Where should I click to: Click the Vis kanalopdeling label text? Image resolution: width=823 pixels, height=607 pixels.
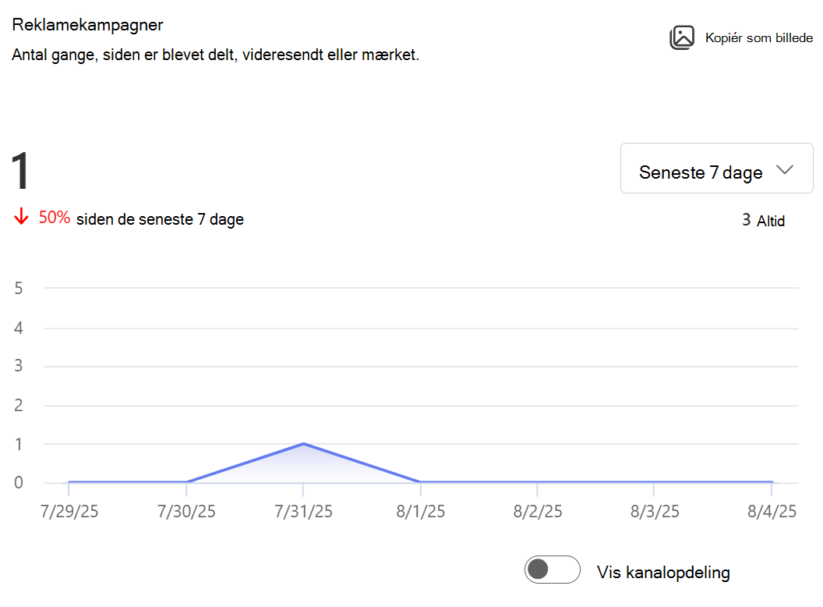coord(663,573)
